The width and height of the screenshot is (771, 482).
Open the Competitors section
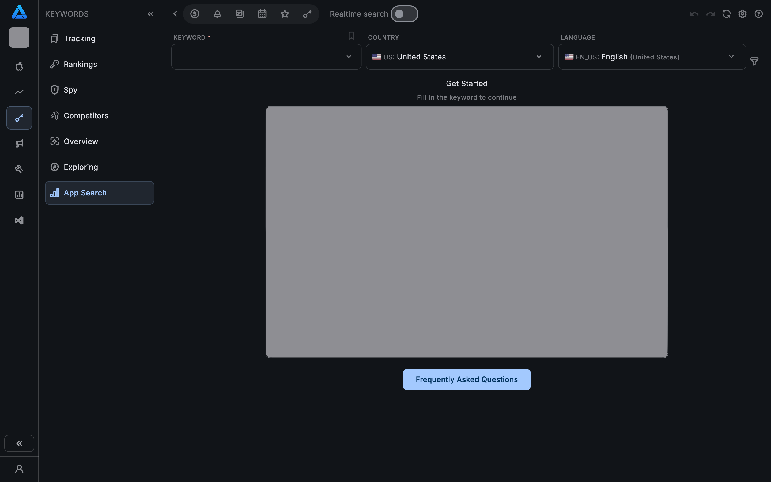[x=86, y=115]
